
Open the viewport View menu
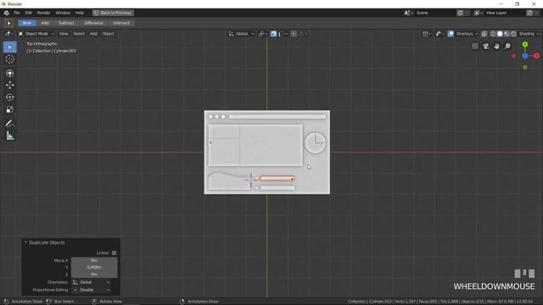(x=64, y=34)
